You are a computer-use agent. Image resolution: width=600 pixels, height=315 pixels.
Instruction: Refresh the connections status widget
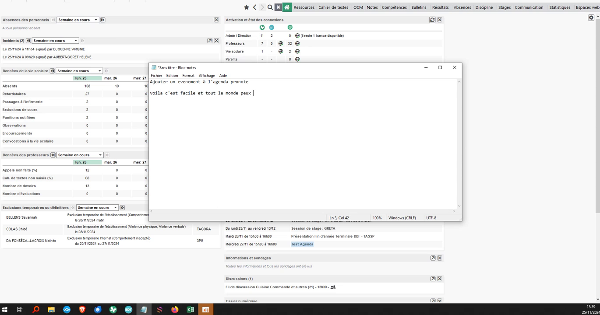pos(432,20)
